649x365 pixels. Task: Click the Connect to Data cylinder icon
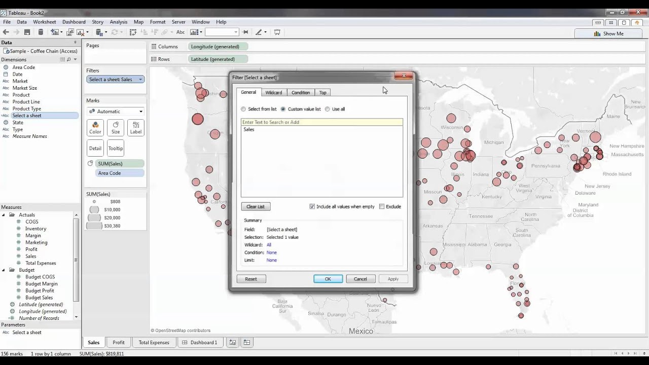41,32
